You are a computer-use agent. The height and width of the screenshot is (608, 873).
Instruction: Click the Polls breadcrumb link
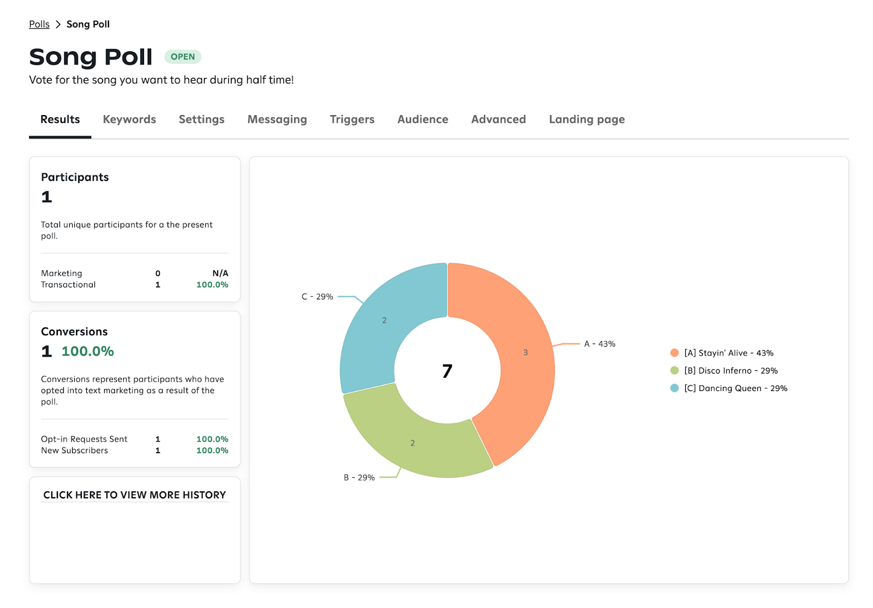pos(39,24)
